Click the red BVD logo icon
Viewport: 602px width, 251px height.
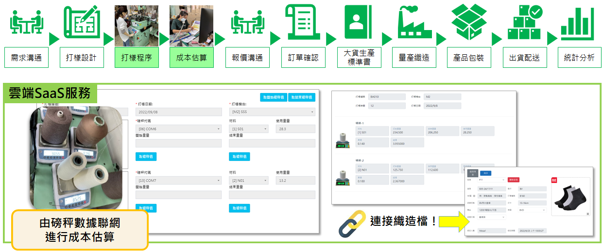554,180
